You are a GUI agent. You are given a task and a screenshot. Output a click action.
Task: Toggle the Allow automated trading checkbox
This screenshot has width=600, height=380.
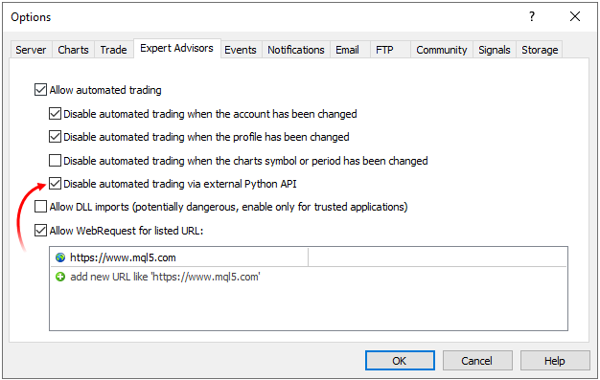40,90
